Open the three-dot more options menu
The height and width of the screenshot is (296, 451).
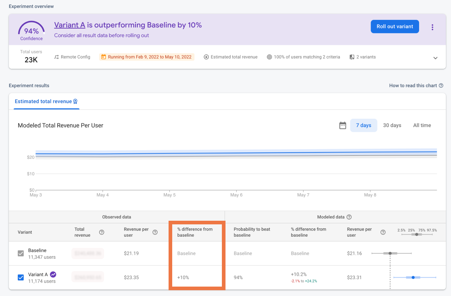pyautogui.click(x=432, y=27)
